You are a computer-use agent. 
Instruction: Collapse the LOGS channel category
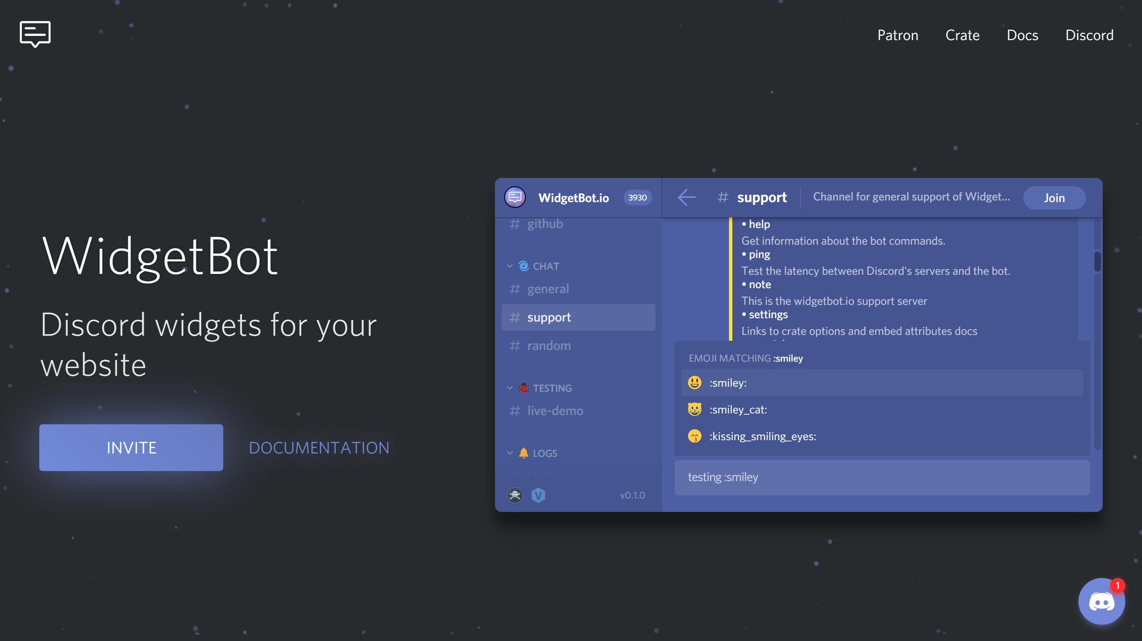pos(544,453)
